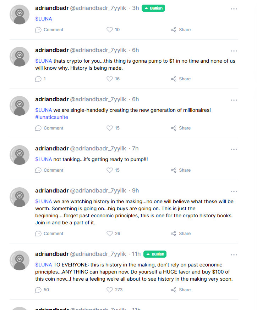
Task: Open three-dot menu on 3h post
Action: [234, 9]
